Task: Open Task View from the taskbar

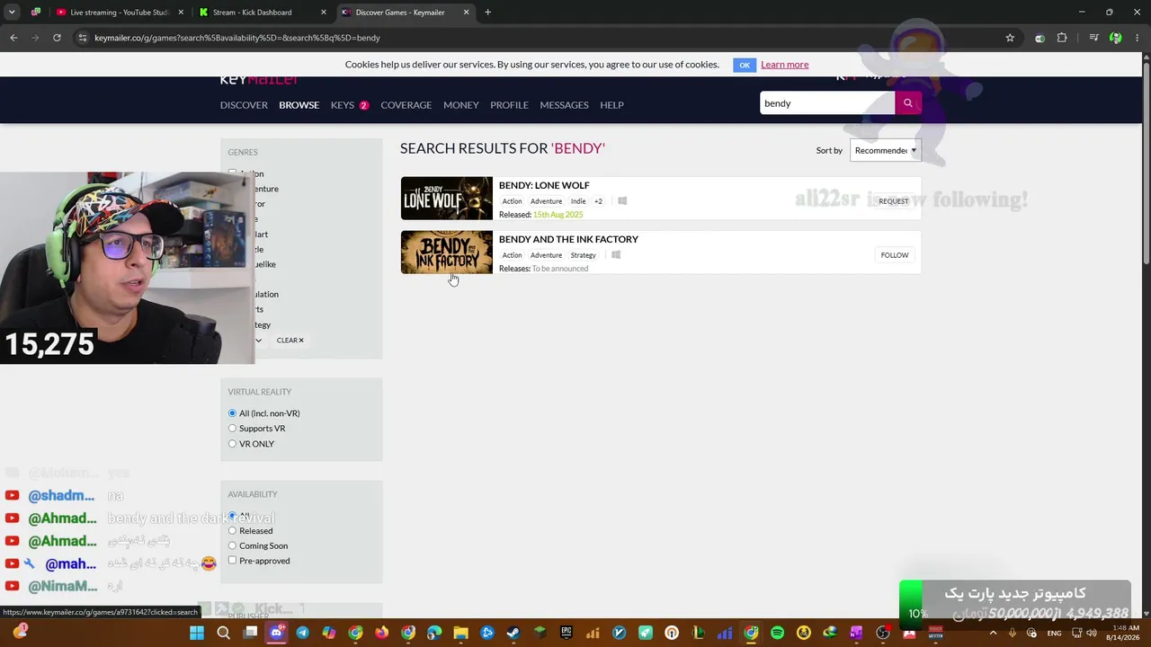Action: coord(250,633)
